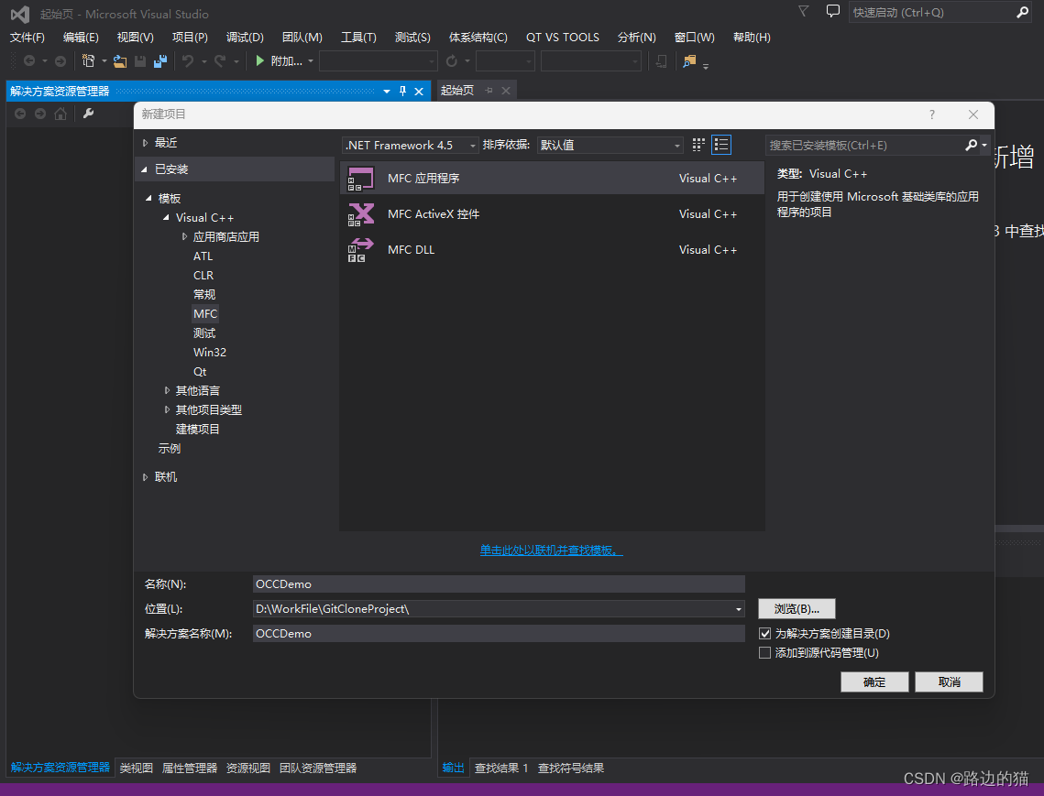Expand the 联机 tree node
The image size is (1044, 796).
pos(145,476)
